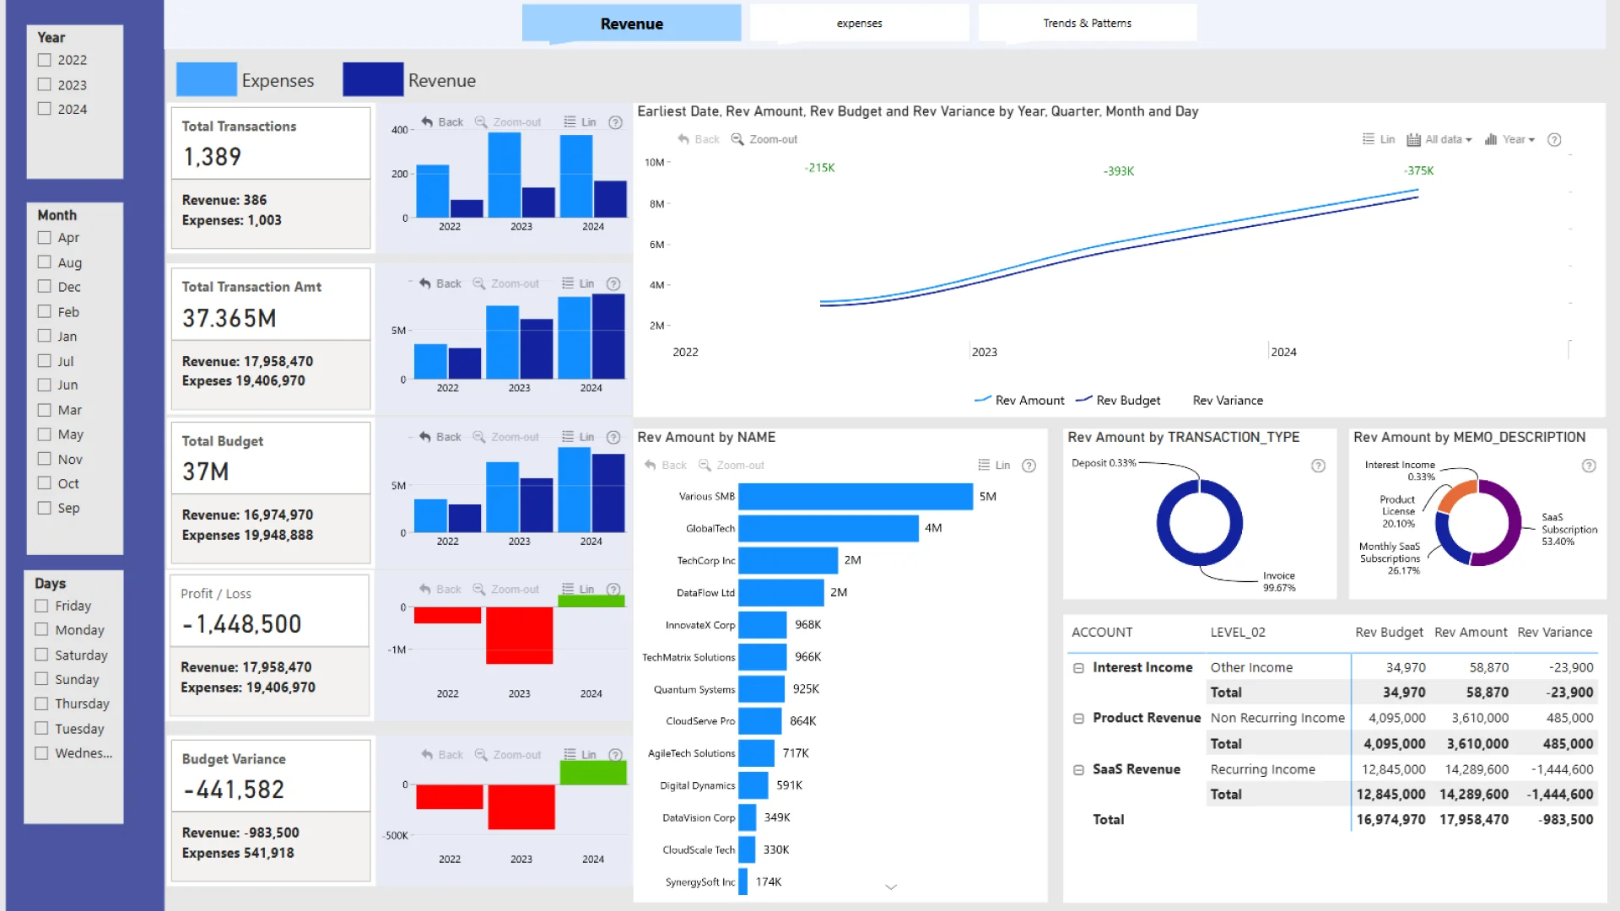
Task: Click the help icon on the Deposit donut chart
Action: click(1318, 466)
